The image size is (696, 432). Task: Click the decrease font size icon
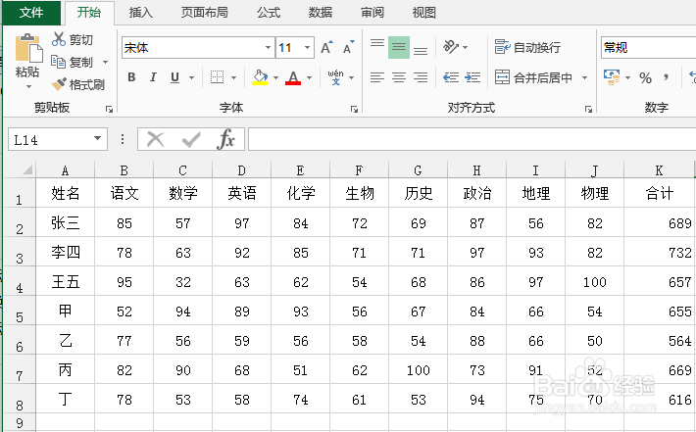pos(349,47)
